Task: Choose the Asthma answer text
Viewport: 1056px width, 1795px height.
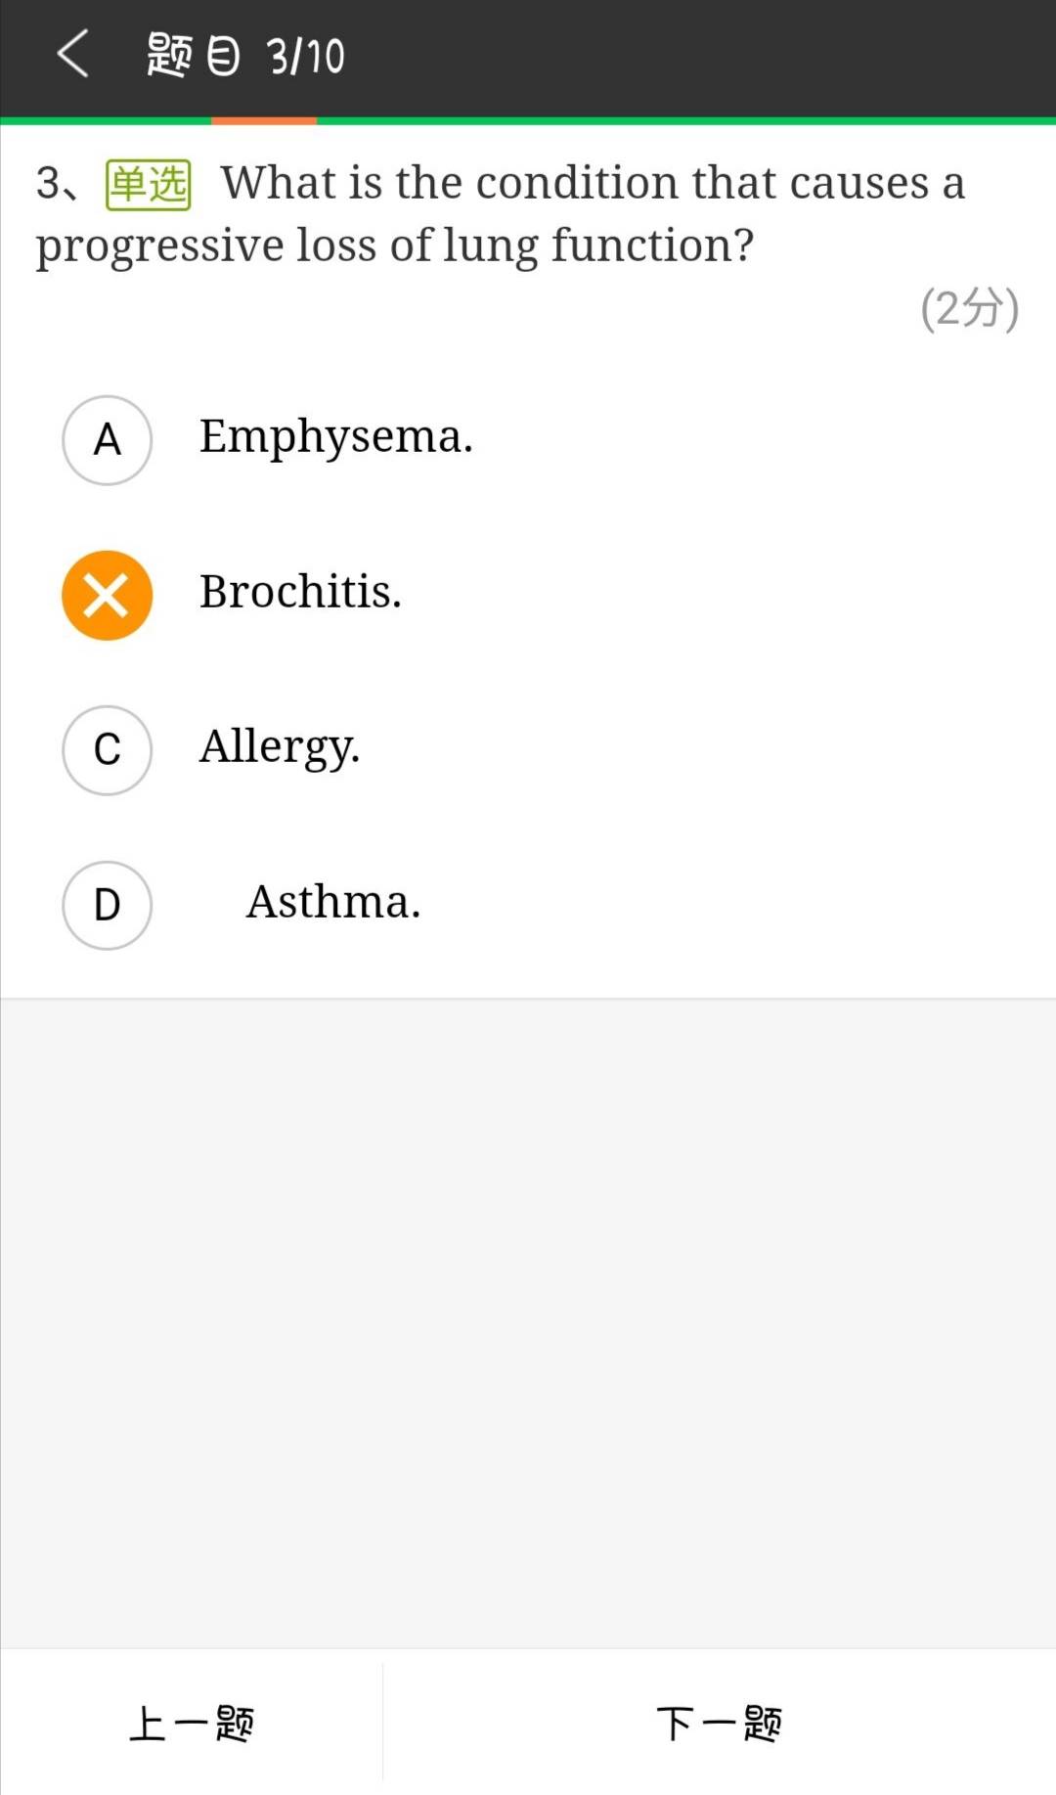Action: pos(332,902)
